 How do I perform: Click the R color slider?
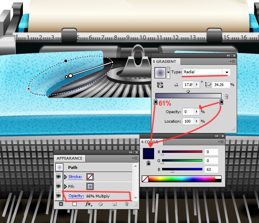click(x=182, y=152)
